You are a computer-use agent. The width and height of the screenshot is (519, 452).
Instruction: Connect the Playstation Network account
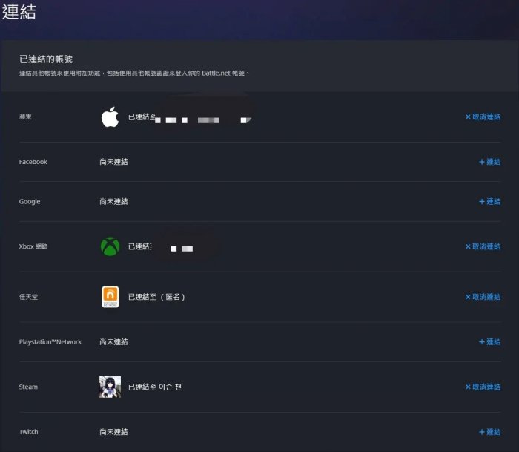(489, 342)
